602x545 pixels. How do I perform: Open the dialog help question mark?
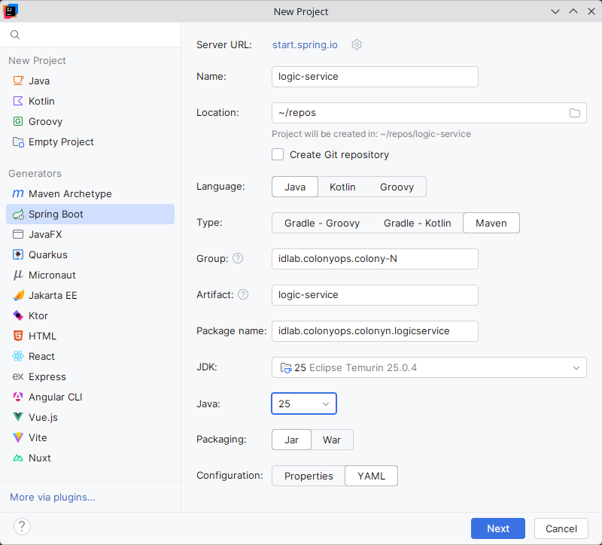click(x=22, y=526)
